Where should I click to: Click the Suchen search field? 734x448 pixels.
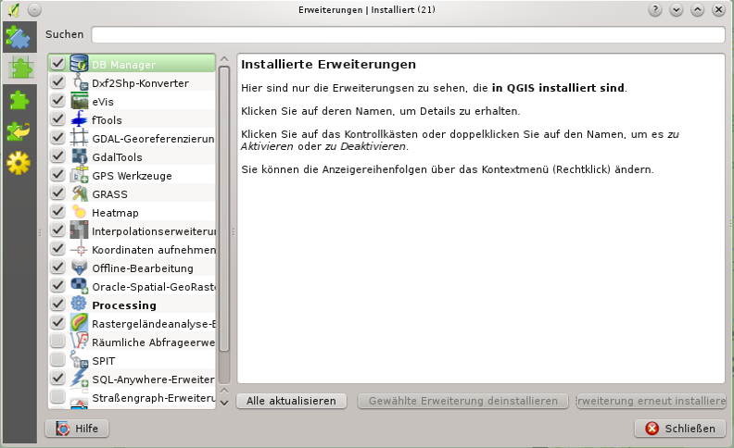point(408,34)
